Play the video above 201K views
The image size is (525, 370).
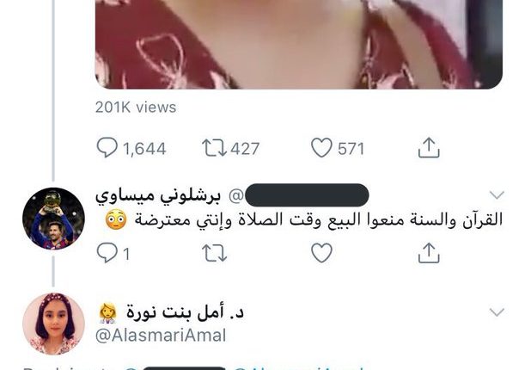(299, 44)
